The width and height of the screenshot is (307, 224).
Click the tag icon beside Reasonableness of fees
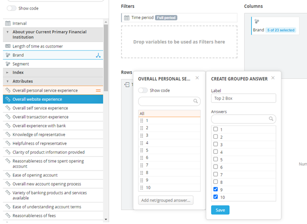(x=8, y=215)
